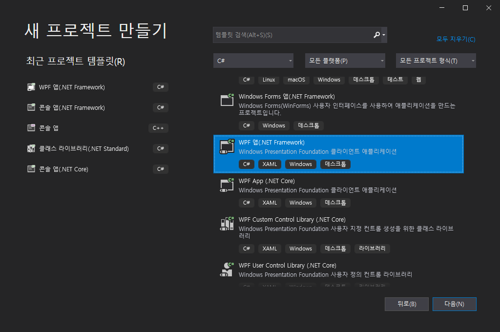The height and width of the screenshot is (332, 500).
Task: Click recent C++ 콘솔 앱 icon
Action: [x=31, y=128]
